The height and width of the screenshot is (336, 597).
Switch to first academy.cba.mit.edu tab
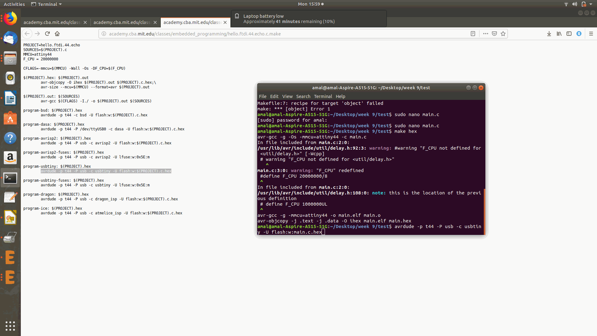(52, 22)
